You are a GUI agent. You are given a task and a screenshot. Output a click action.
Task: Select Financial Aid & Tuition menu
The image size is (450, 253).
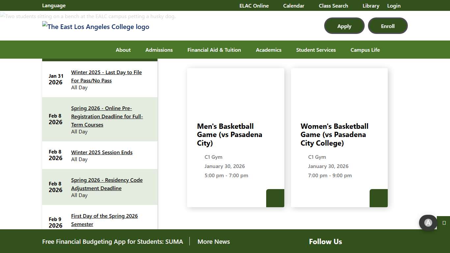(x=214, y=50)
